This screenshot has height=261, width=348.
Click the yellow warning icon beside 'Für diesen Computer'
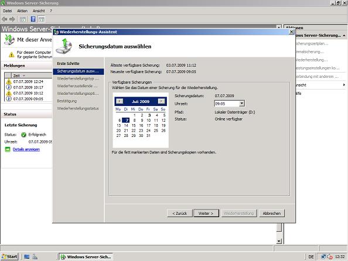point(12,54)
